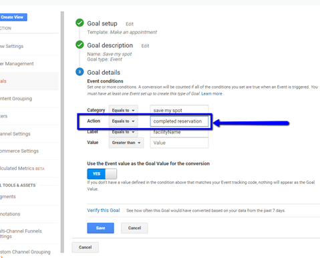Focus the Action field with completed reservation

click(179, 121)
